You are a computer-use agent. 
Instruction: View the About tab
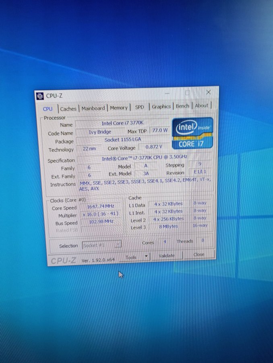point(202,106)
